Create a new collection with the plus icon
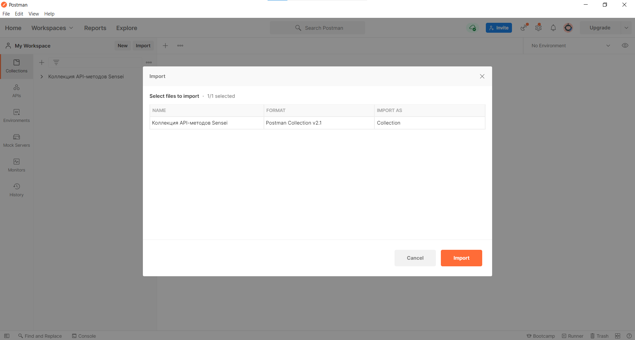Screen dimensions: 635x340 42,62
